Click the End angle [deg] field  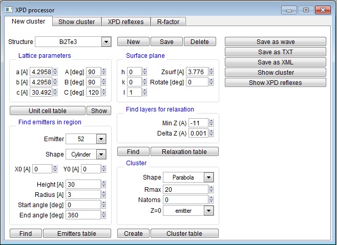(83, 215)
